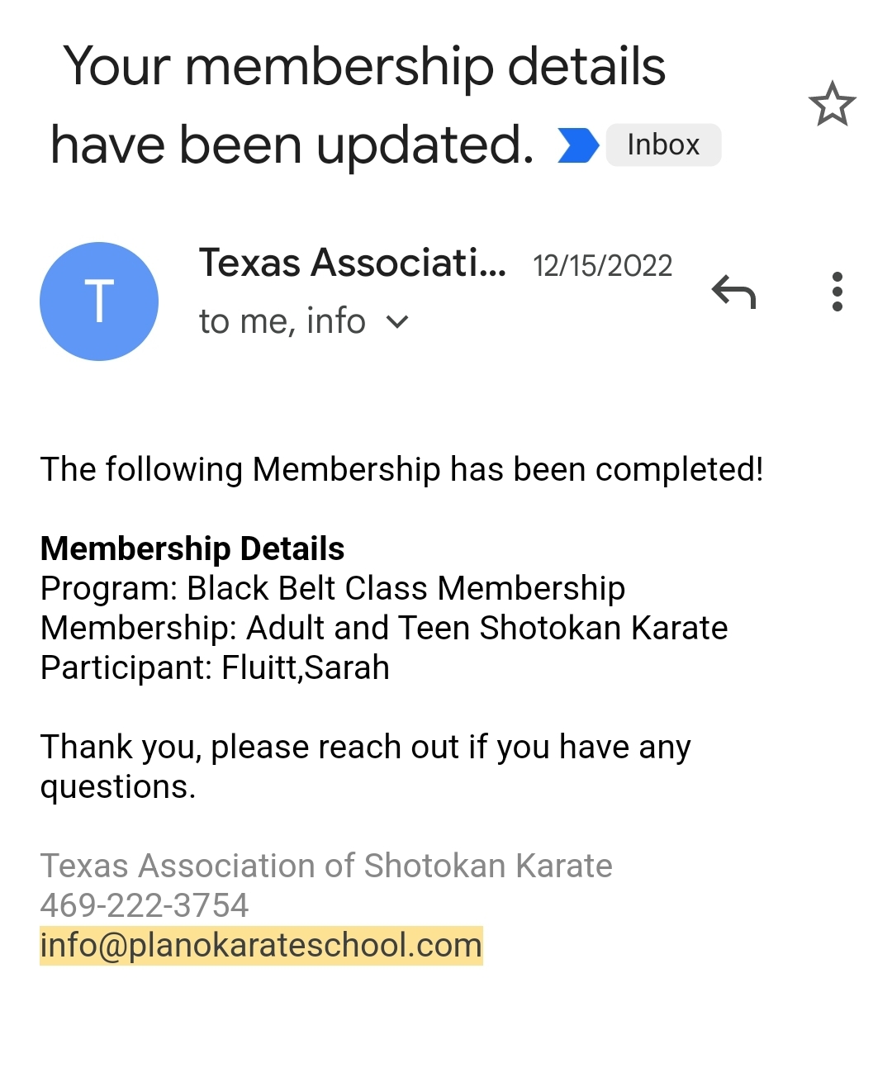Click the email subject title text

click(363, 104)
